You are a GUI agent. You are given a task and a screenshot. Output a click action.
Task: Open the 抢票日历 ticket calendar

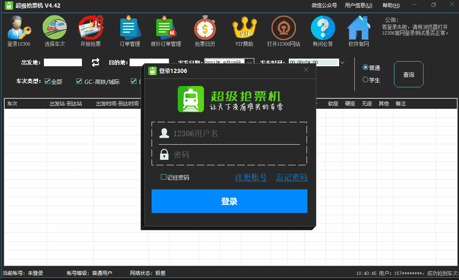click(205, 30)
